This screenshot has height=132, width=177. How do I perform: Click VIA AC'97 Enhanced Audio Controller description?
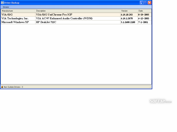click(78, 18)
